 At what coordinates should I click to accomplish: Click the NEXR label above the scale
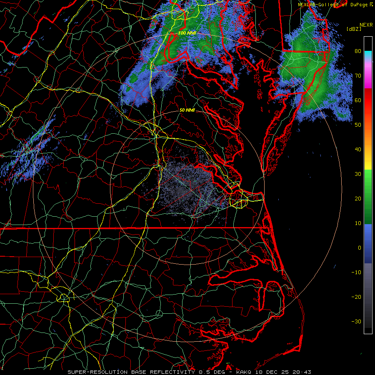[366, 25]
